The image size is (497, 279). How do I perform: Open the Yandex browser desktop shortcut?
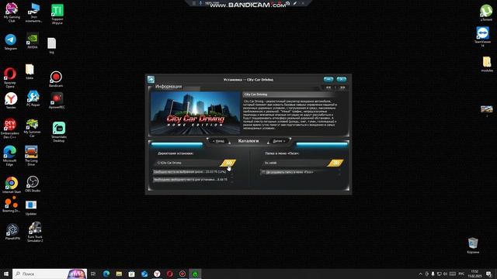click(x=11, y=101)
